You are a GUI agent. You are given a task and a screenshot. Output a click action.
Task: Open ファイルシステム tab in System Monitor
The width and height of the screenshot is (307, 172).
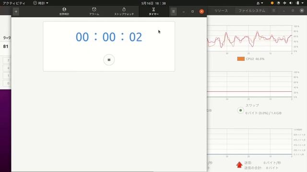(251, 11)
